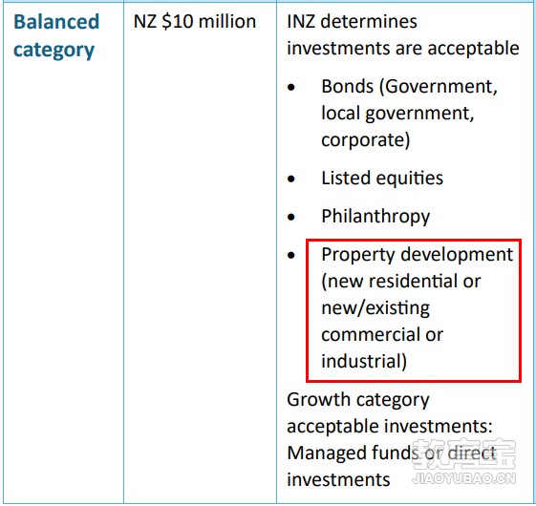Click the Property development highlighted text
Screen dimensions: 536x506
[417, 307]
